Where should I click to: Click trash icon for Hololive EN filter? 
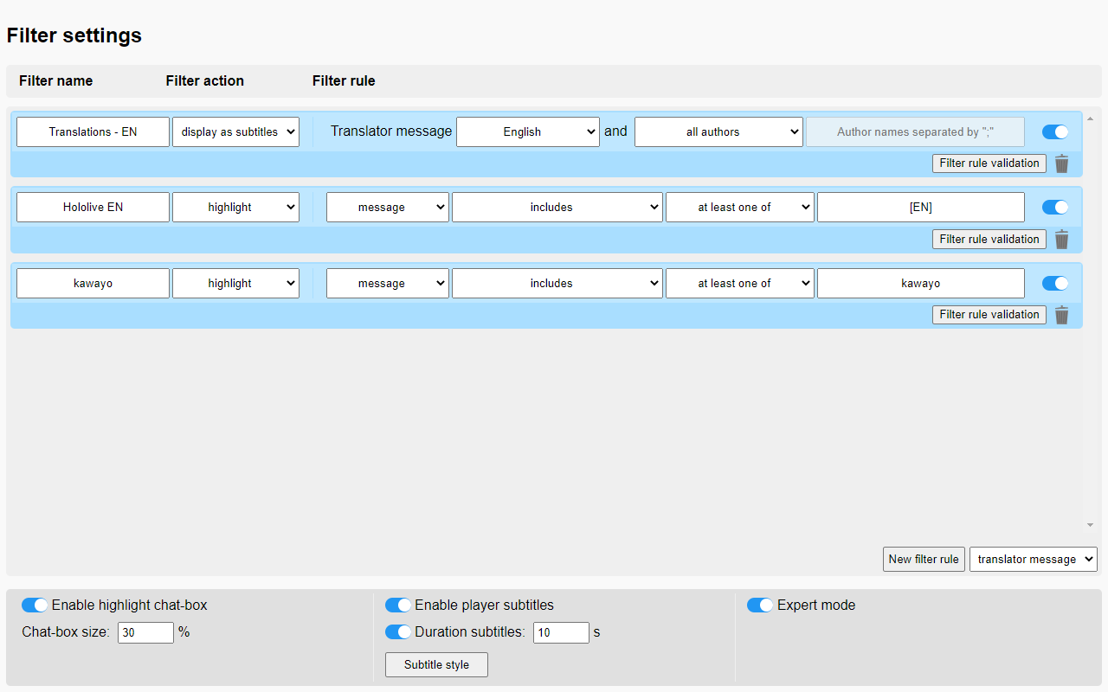1062,240
